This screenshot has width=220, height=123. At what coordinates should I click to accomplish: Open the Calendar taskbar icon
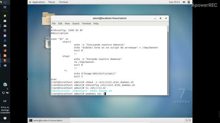pos(5,31)
